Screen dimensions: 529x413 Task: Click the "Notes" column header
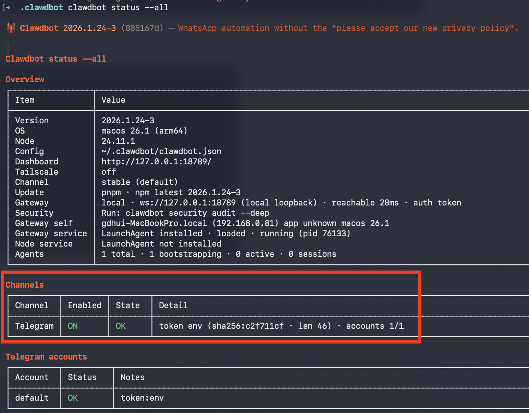point(133,377)
